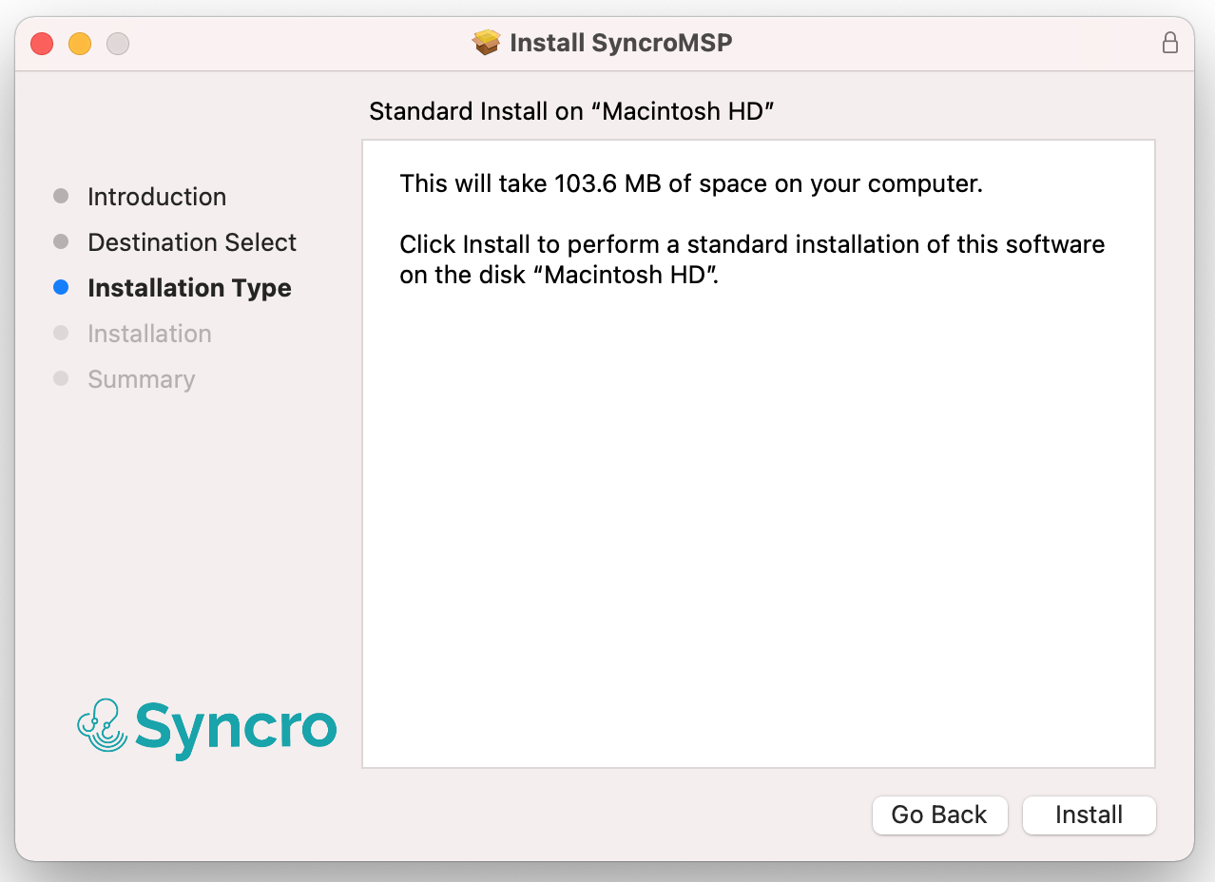1215x882 pixels.
Task: Click the package box icon in title bar
Action: point(487,43)
